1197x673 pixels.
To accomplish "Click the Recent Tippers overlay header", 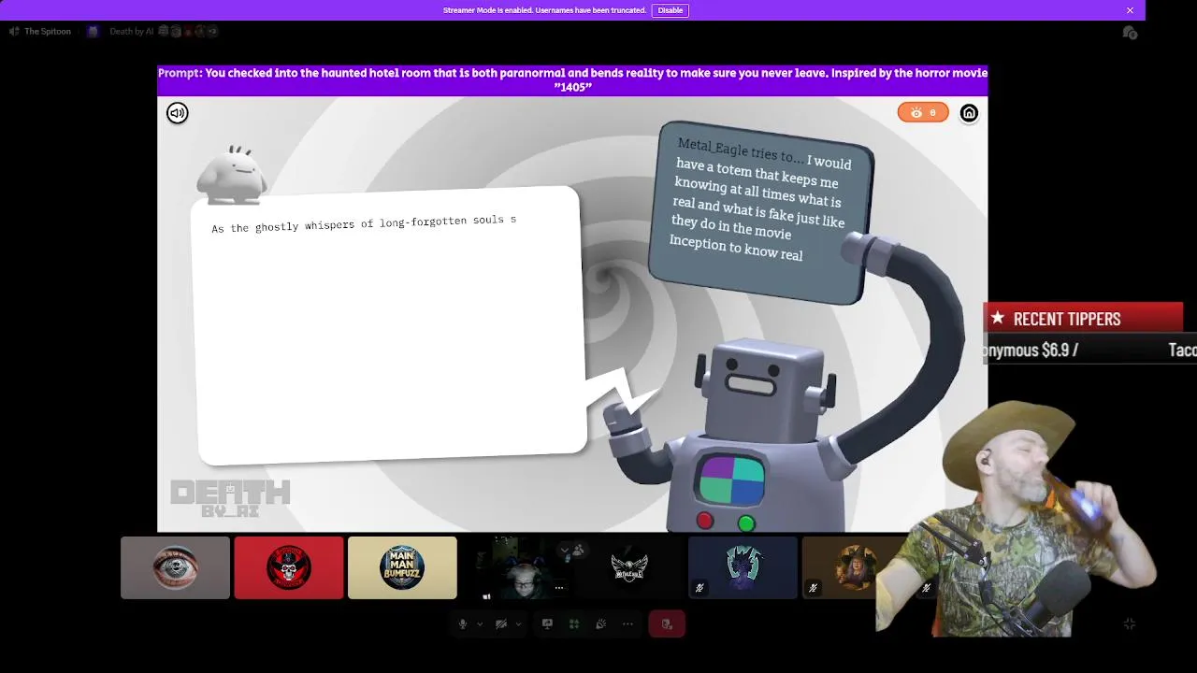I will (x=1084, y=318).
